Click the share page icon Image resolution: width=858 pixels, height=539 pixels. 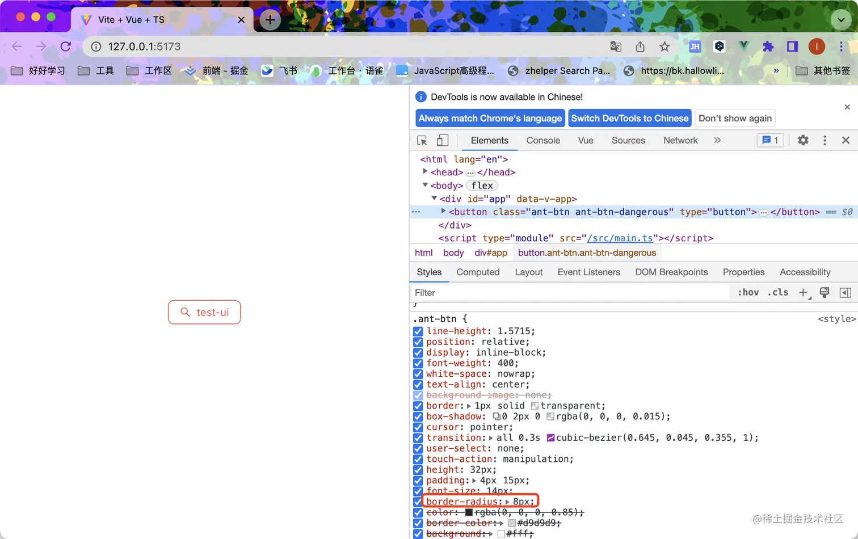(x=640, y=47)
